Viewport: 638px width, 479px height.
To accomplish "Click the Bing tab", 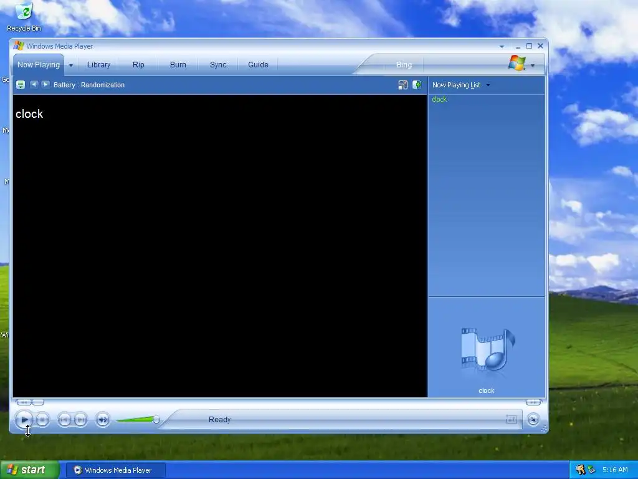I will point(404,65).
